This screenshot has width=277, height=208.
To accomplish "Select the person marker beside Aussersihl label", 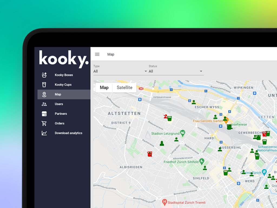I will click(220, 149).
